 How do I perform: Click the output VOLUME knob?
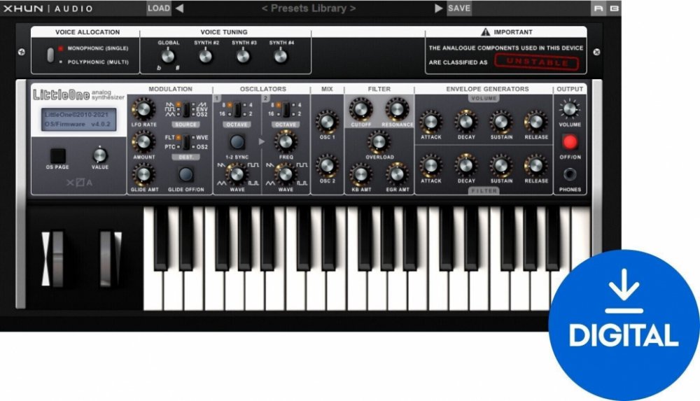(x=570, y=109)
